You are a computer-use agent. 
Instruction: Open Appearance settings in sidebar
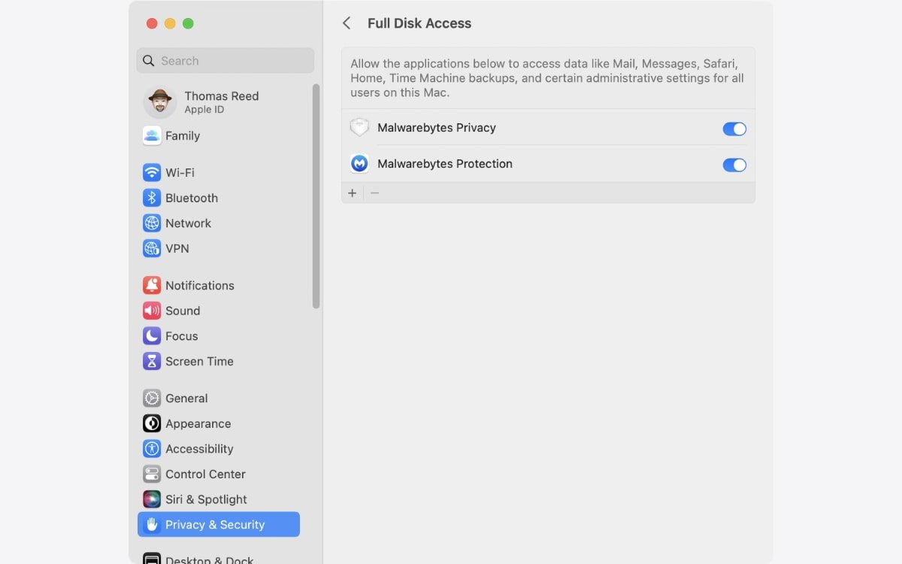click(198, 424)
